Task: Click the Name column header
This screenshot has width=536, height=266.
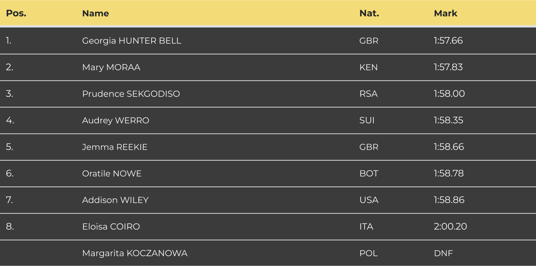Action: pos(95,14)
